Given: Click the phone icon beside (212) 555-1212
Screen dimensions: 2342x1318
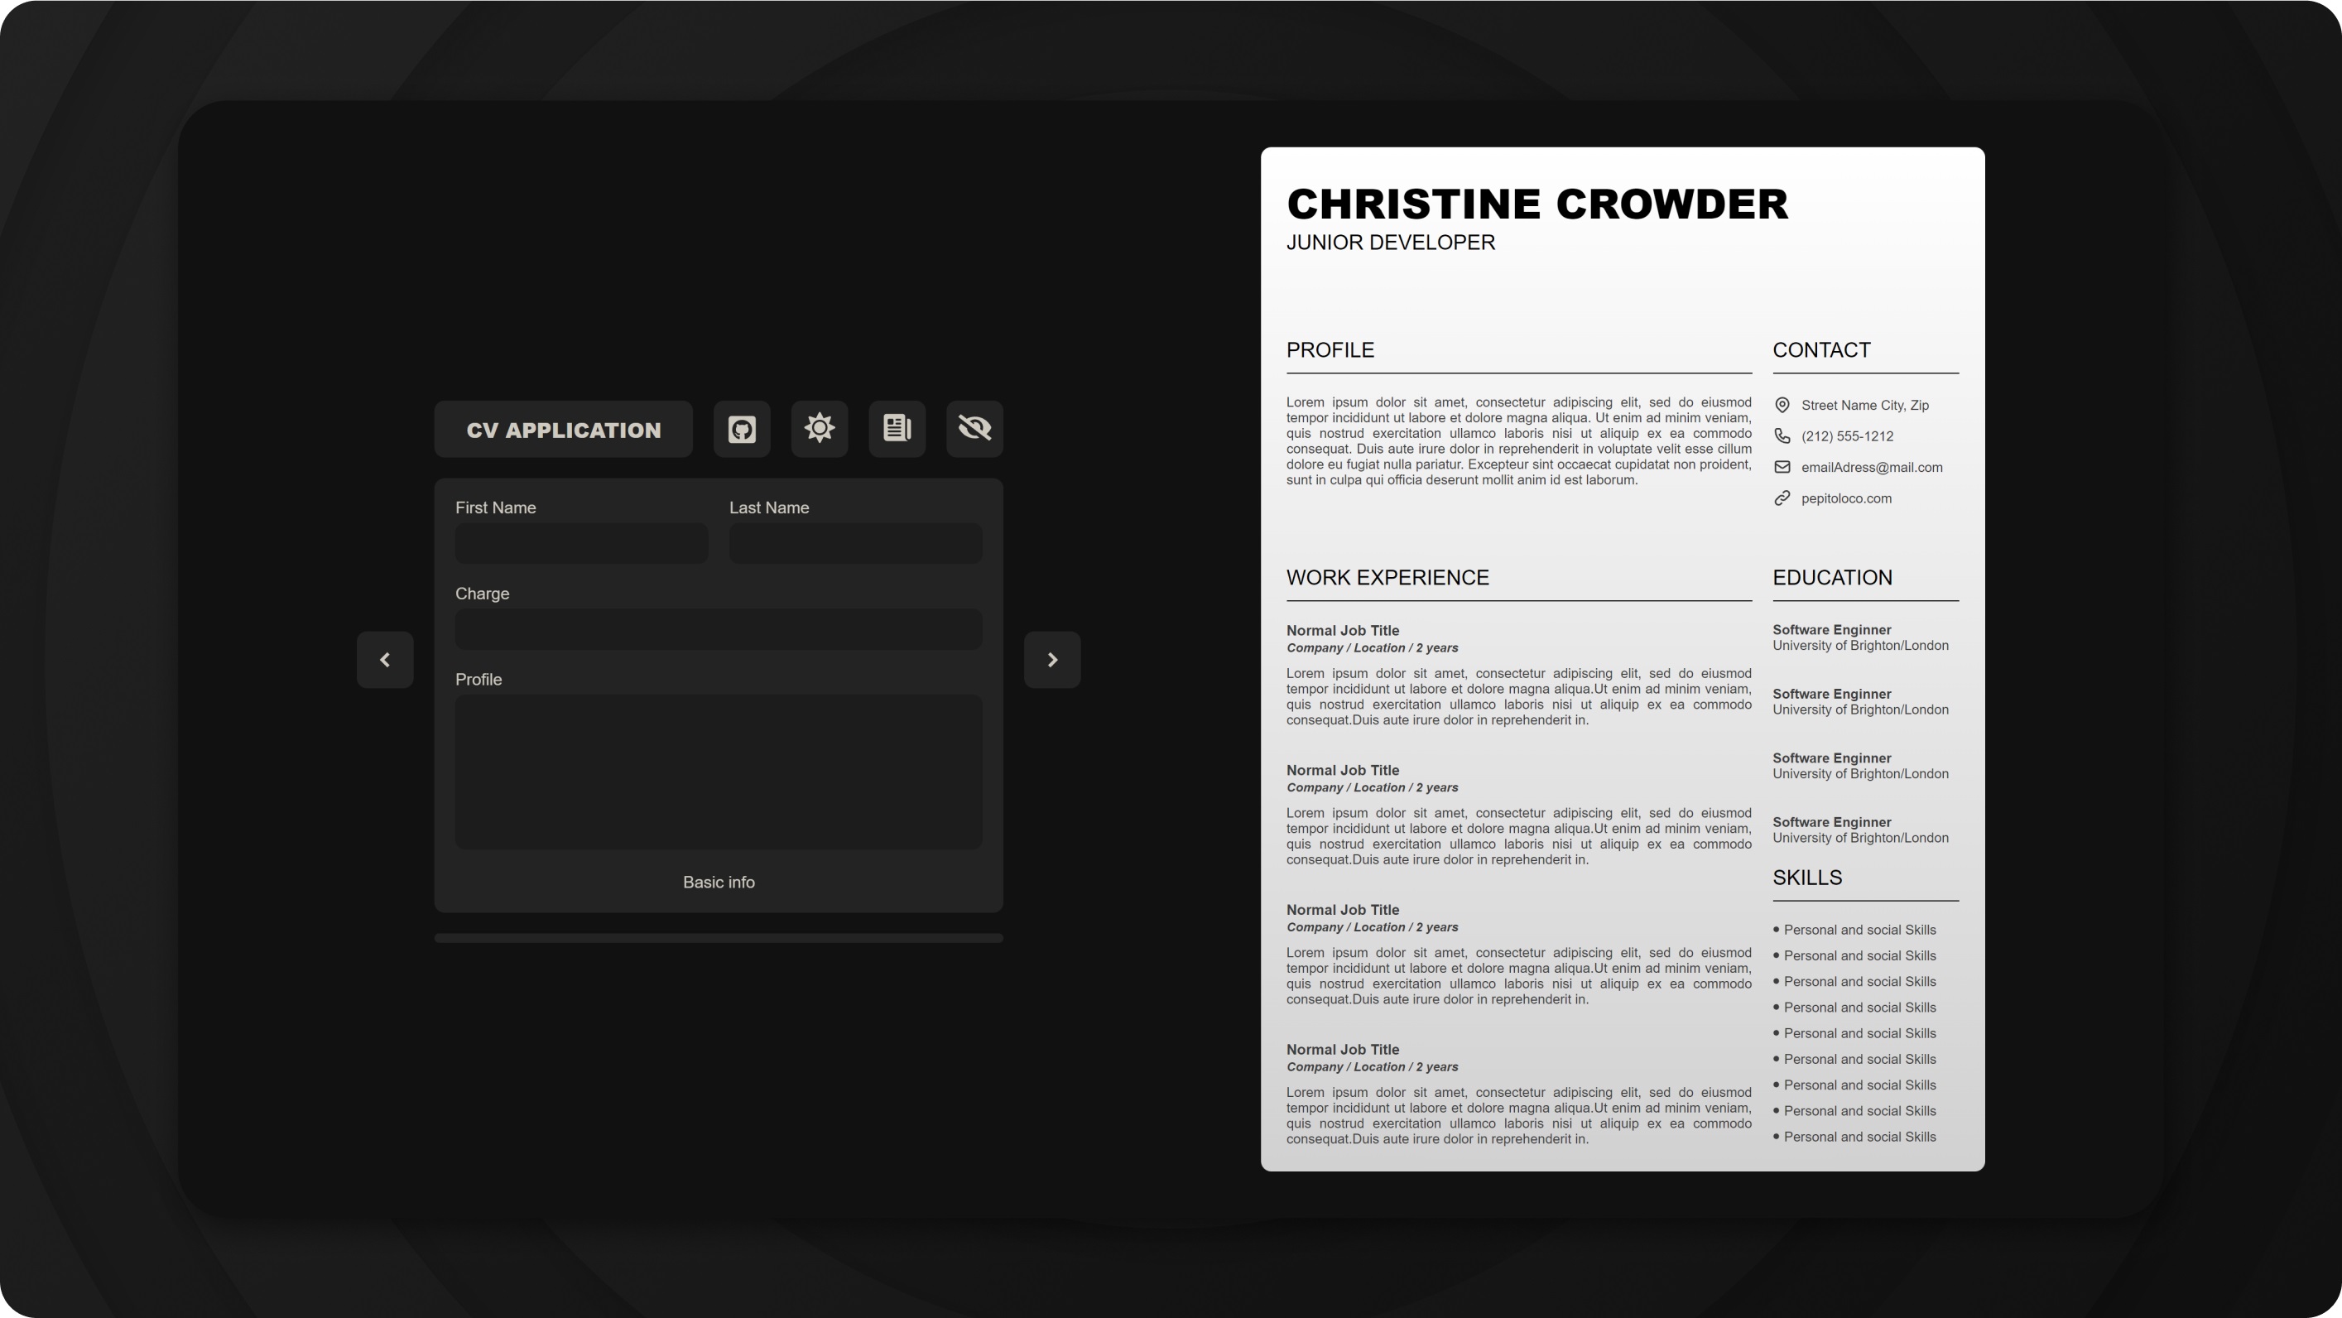Looking at the screenshot, I should pos(1782,436).
